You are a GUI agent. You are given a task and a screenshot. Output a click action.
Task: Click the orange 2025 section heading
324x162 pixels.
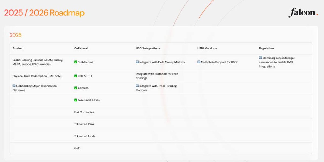click(x=16, y=35)
